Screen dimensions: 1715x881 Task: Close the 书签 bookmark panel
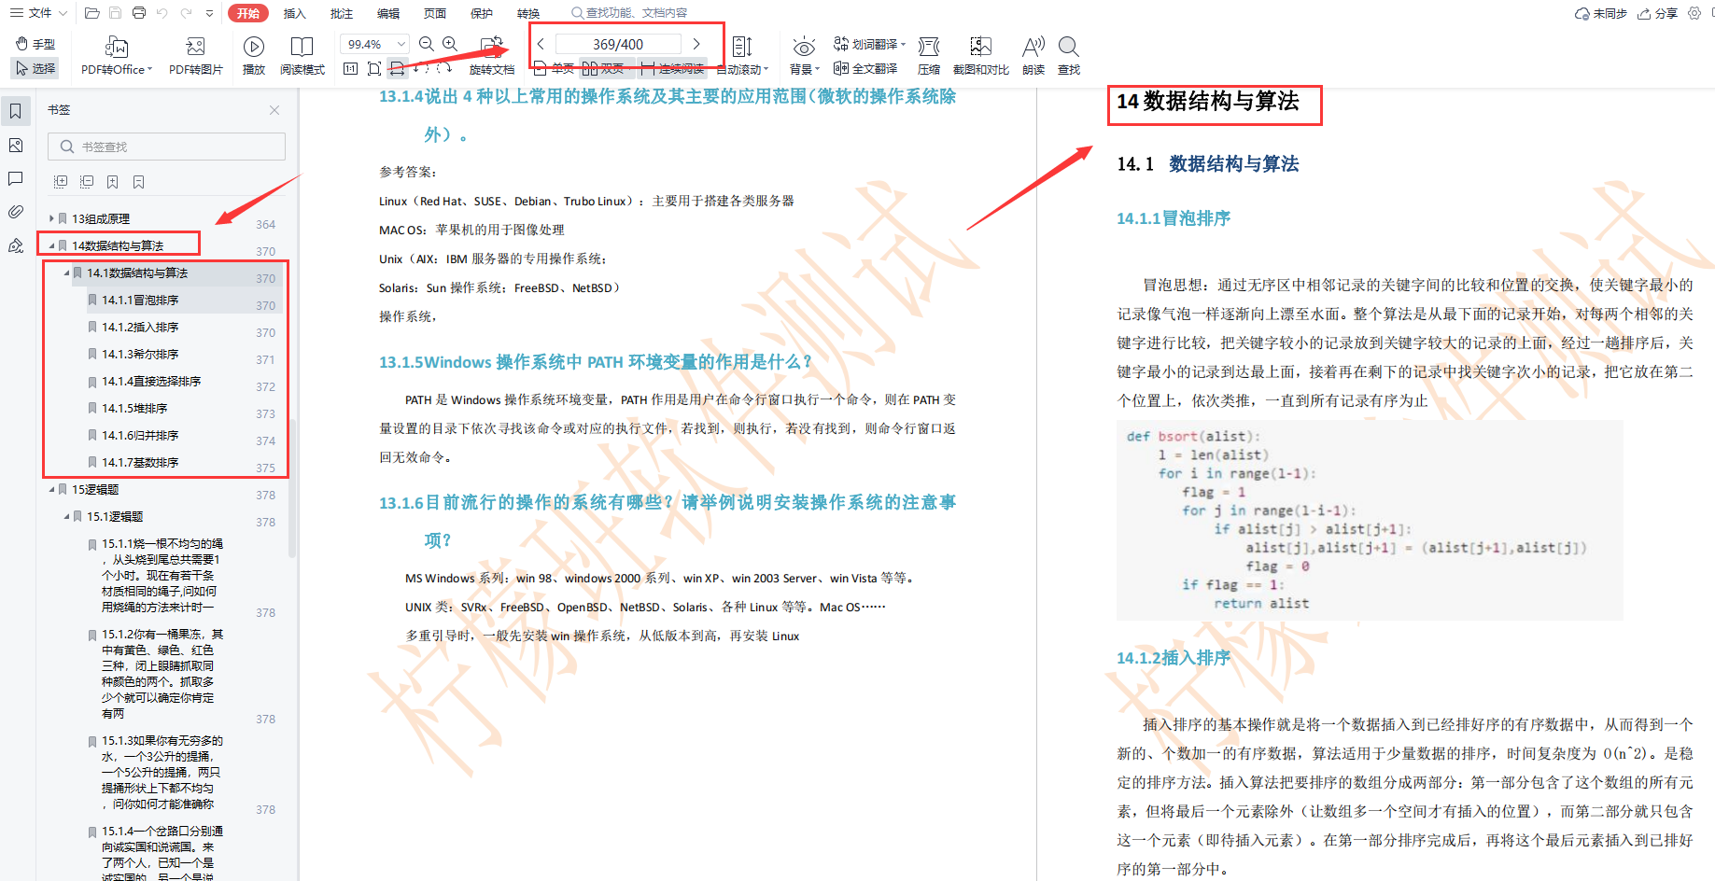(274, 110)
